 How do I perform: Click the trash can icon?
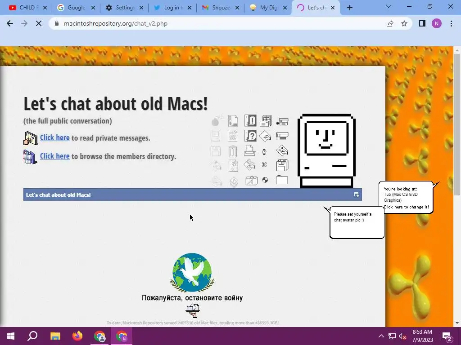(233, 151)
